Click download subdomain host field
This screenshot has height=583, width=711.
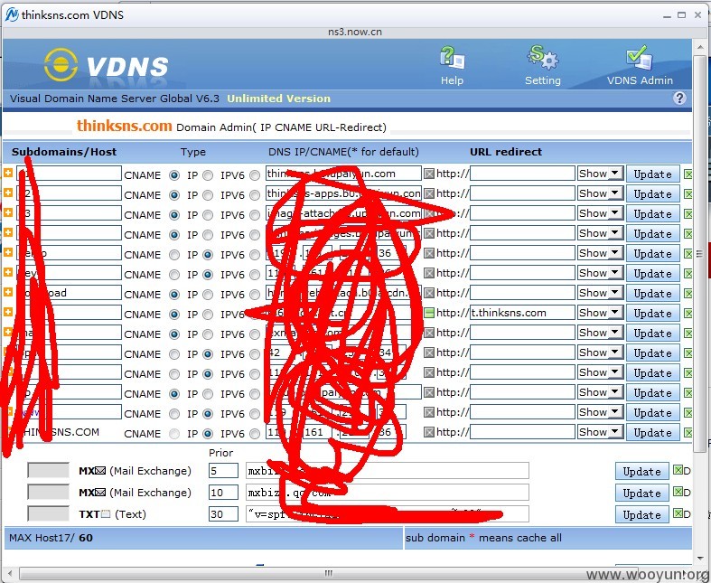click(69, 293)
